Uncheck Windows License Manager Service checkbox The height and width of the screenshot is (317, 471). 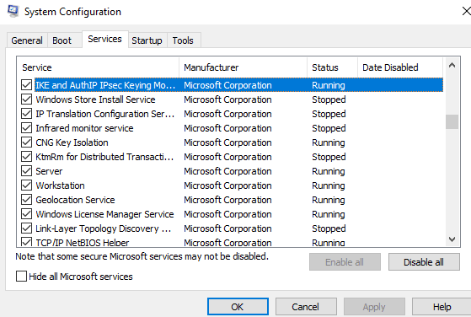pos(26,214)
